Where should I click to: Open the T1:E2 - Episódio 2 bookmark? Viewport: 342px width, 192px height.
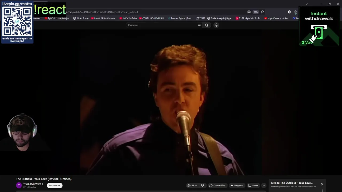pos(249,18)
